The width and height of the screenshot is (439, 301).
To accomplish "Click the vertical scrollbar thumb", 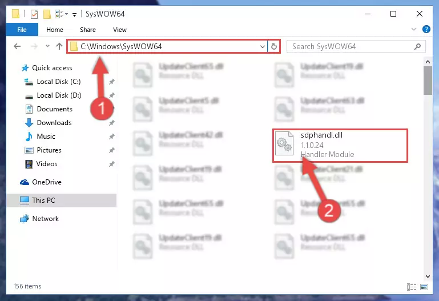I will pos(428,81).
